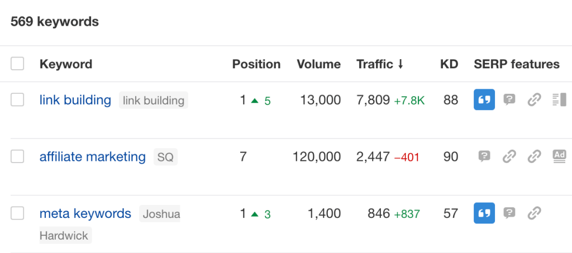Screen dimensions: 572x253
Task: Click the featured snippet icon for link building
Action: (484, 101)
